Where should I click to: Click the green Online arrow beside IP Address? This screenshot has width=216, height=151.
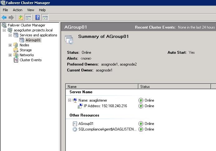pyautogui.click(x=141, y=106)
